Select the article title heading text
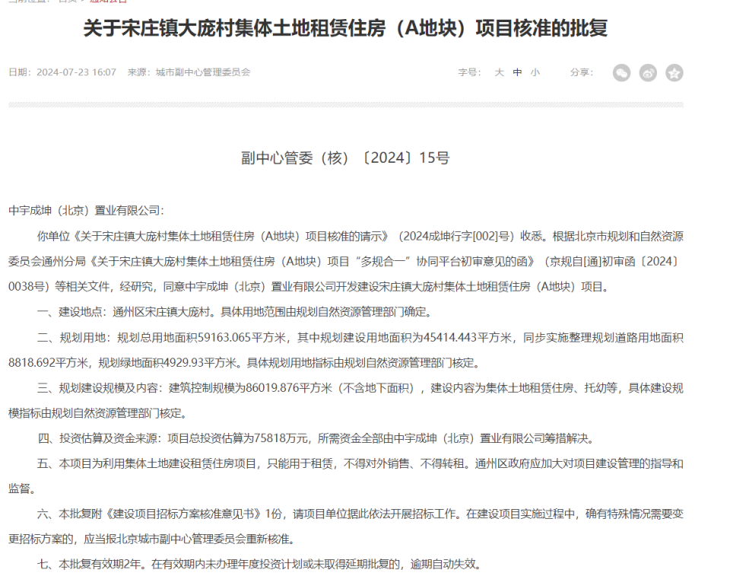 345,28
